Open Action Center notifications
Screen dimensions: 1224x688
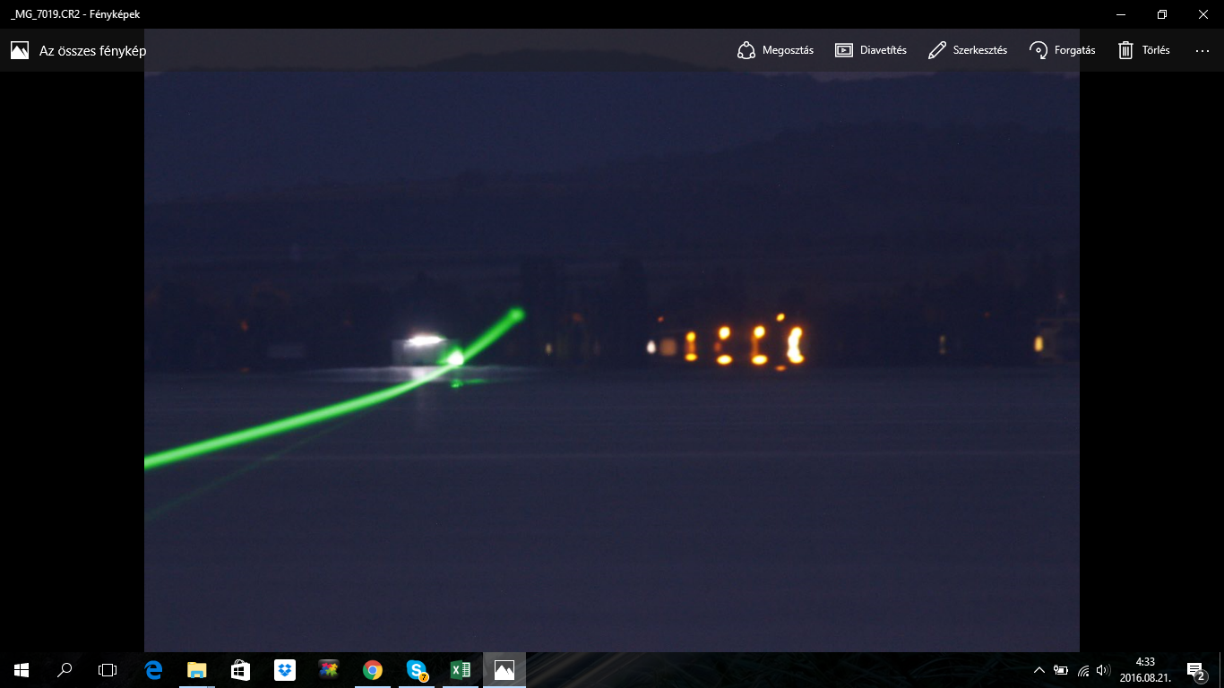tap(1194, 670)
